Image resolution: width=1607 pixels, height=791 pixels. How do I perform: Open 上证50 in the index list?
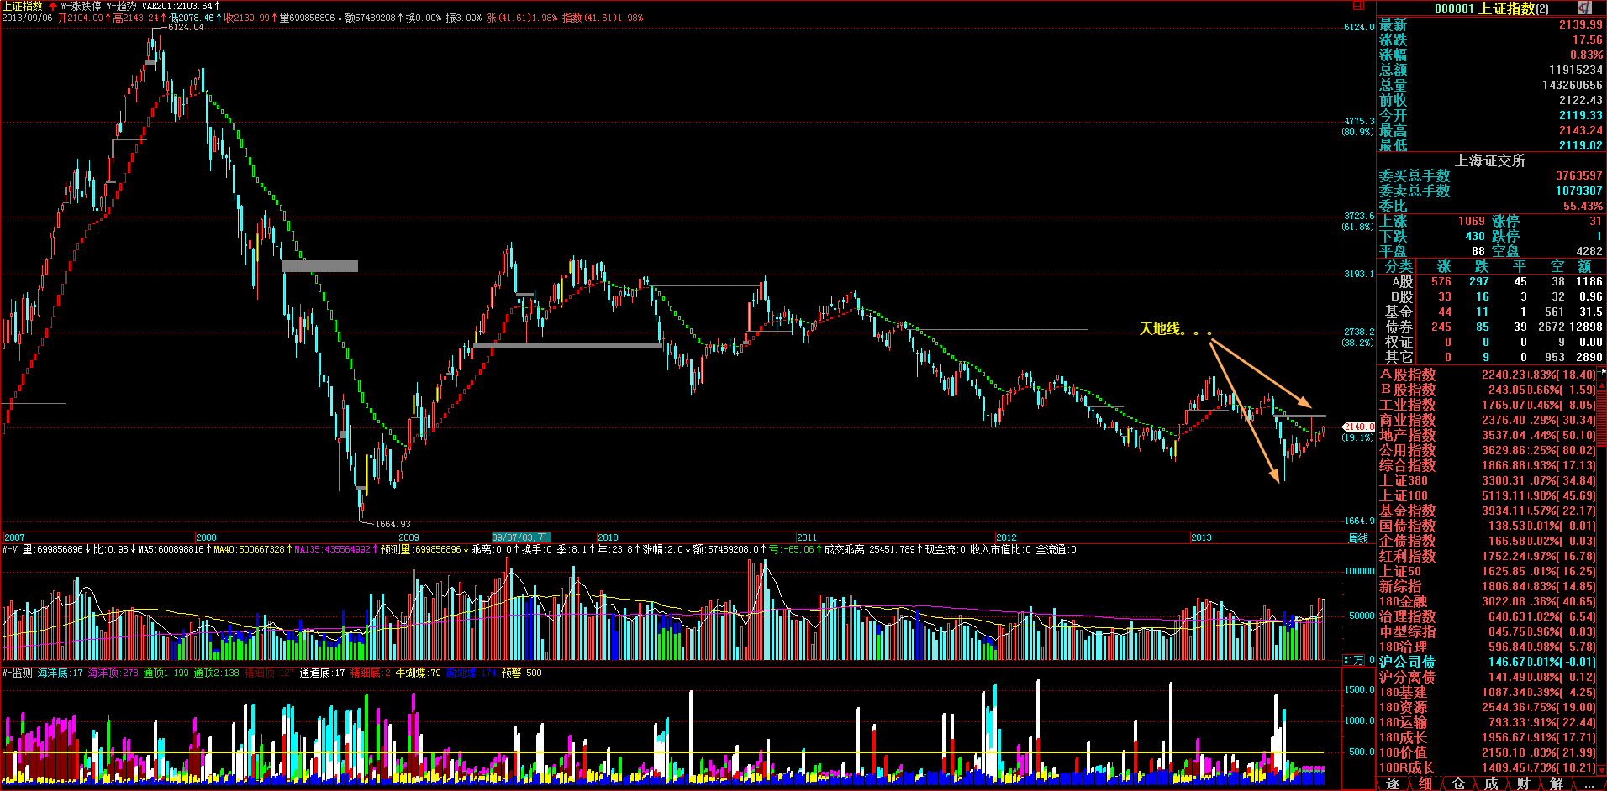[1400, 571]
